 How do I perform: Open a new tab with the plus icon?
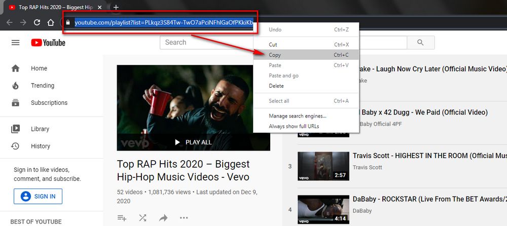click(116, 7)
